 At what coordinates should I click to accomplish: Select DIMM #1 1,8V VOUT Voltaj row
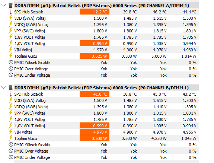click(103, 37)
